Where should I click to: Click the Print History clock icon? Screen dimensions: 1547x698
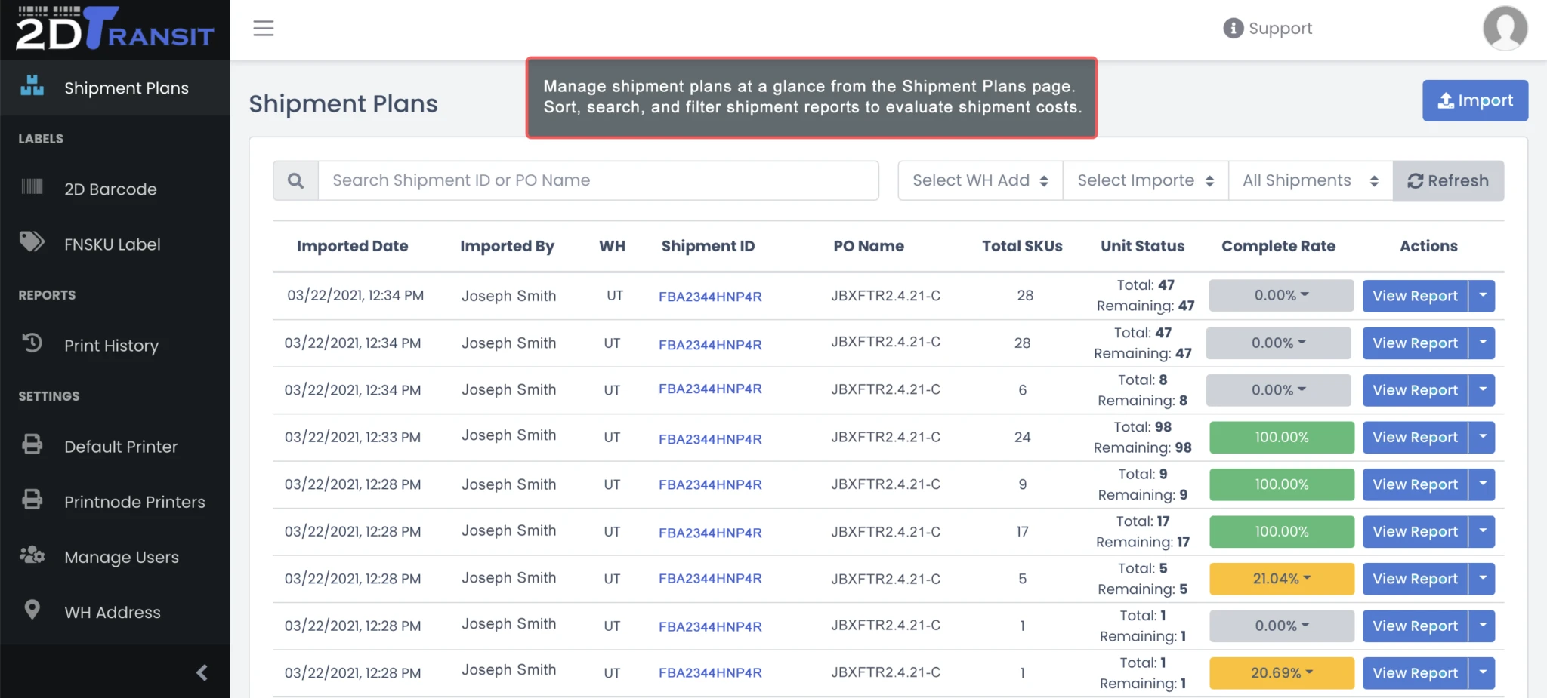click(x=32, y=343)
